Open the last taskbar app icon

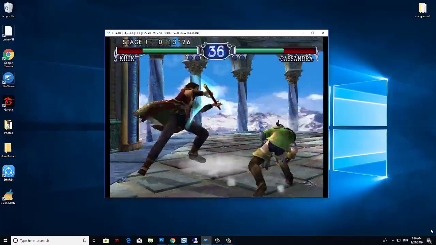228,241
